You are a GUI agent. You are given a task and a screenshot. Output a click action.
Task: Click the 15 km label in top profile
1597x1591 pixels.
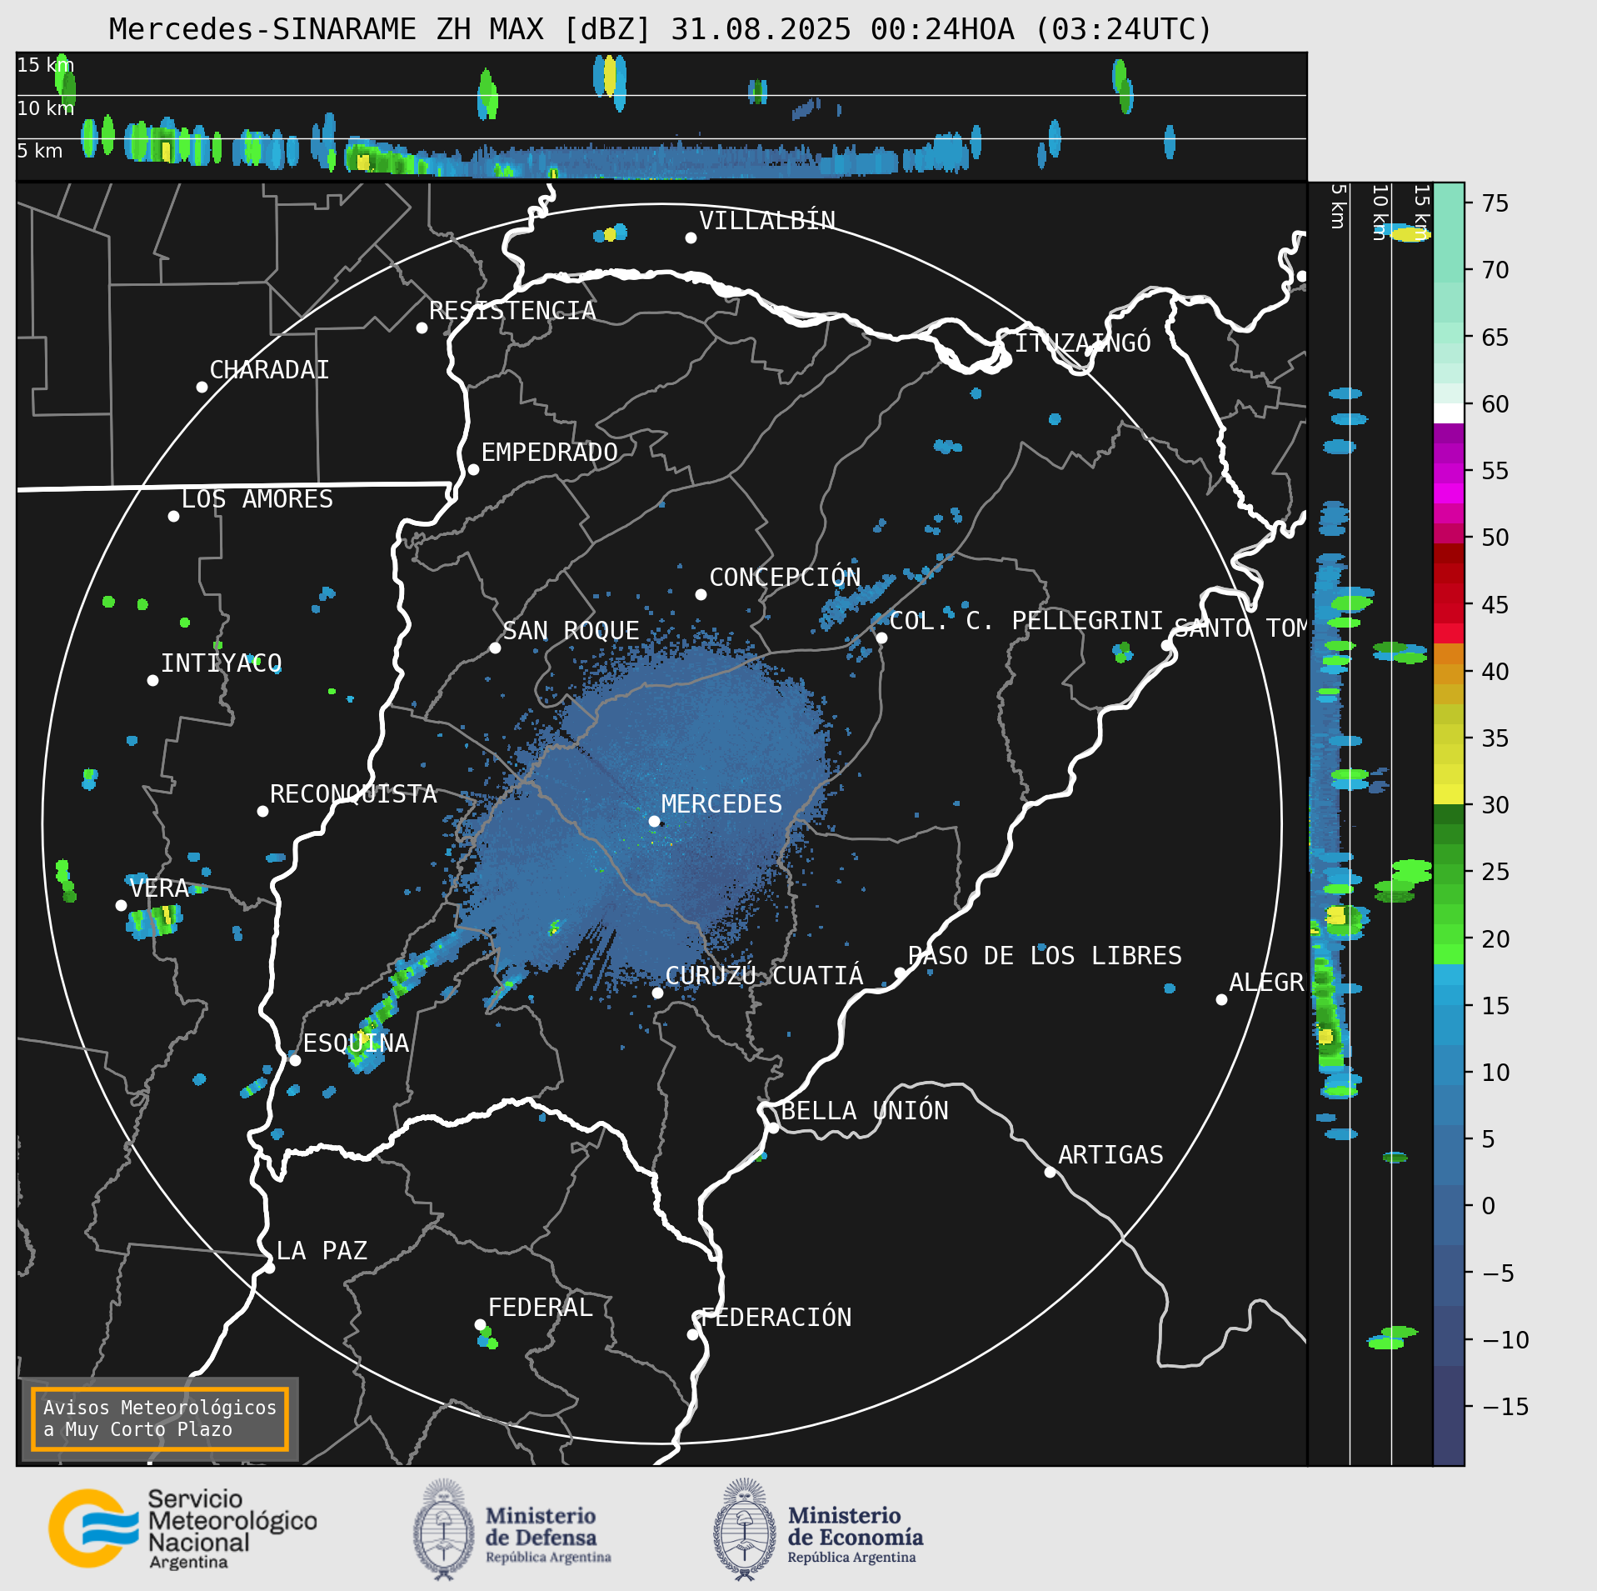click(x=45, y=65)
